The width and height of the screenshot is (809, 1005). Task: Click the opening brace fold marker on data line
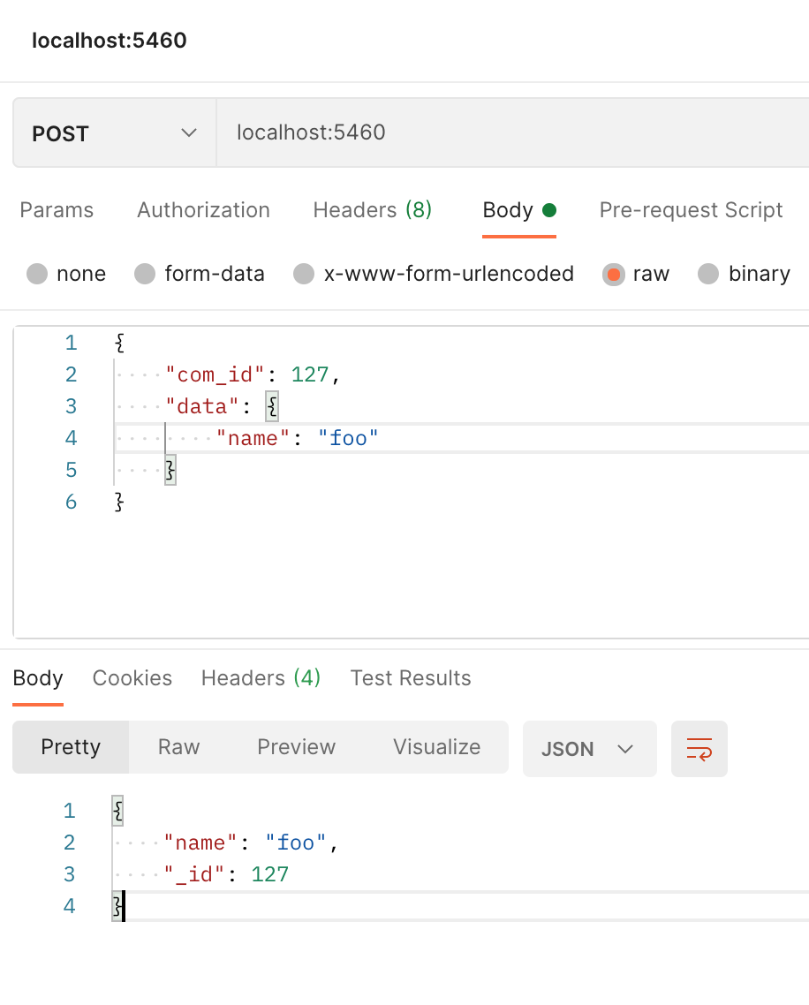271,405
